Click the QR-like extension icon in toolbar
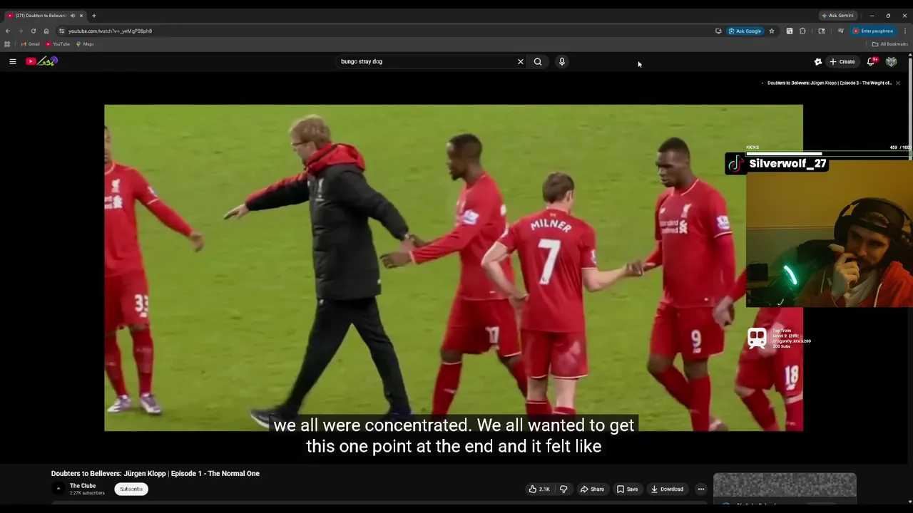Screen dimensions: 913x513 [x=789, y=31]
